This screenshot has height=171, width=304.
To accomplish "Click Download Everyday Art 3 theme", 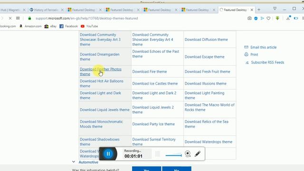I will (100, 39).
